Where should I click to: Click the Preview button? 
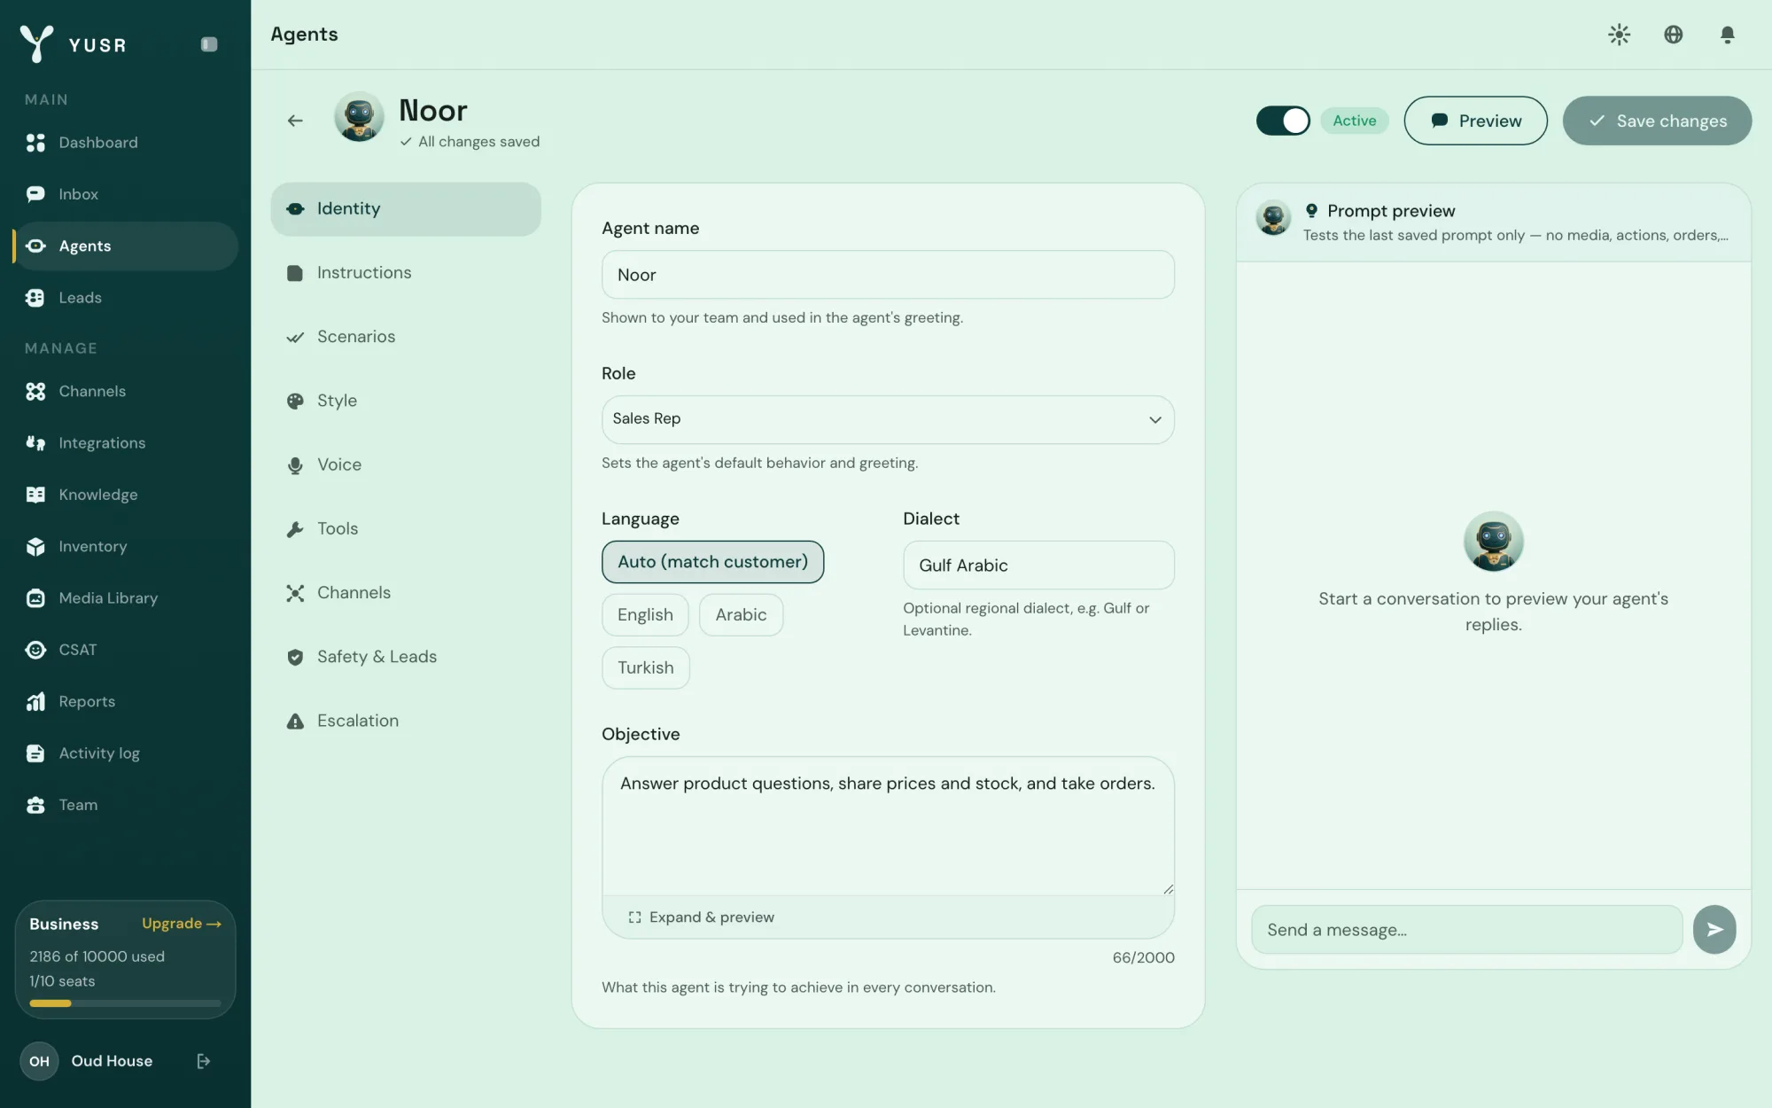point(1475,121)
